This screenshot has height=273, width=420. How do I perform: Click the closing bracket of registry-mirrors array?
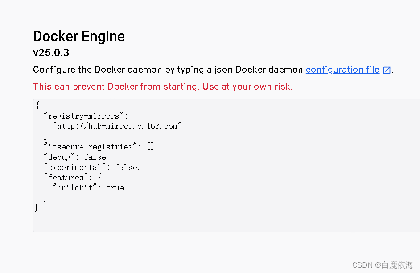pyautogui.click(x=46, y=136)
